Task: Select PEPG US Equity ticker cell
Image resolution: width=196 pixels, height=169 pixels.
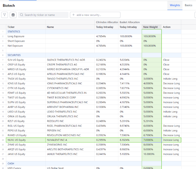Action: click(x=26, y=131)
